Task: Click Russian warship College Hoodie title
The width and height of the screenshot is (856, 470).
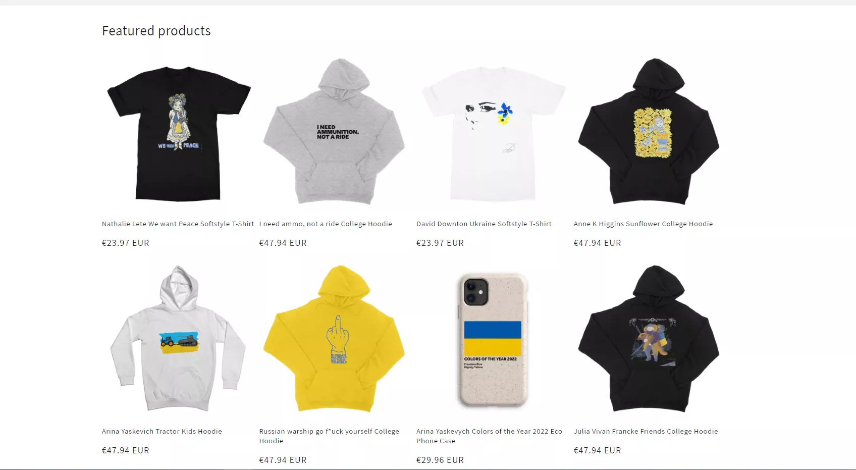Action: point(329,436)
